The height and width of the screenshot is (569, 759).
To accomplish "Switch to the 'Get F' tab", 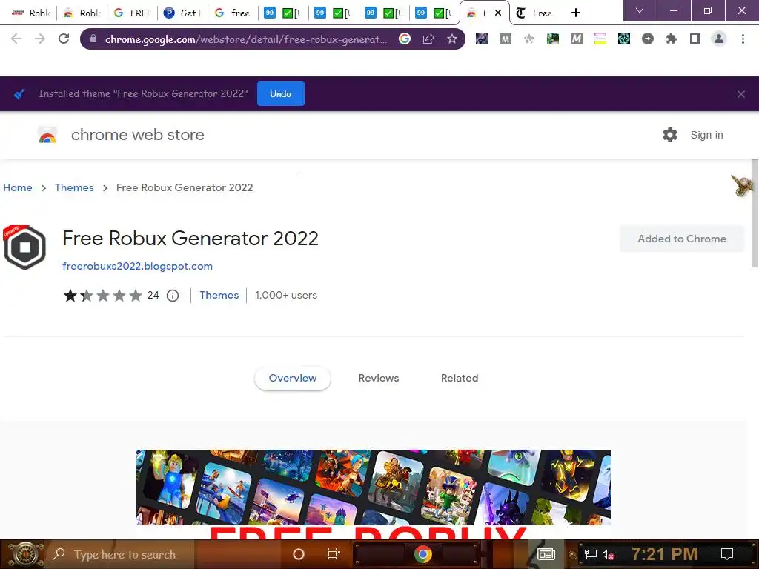I will [182, 13].
